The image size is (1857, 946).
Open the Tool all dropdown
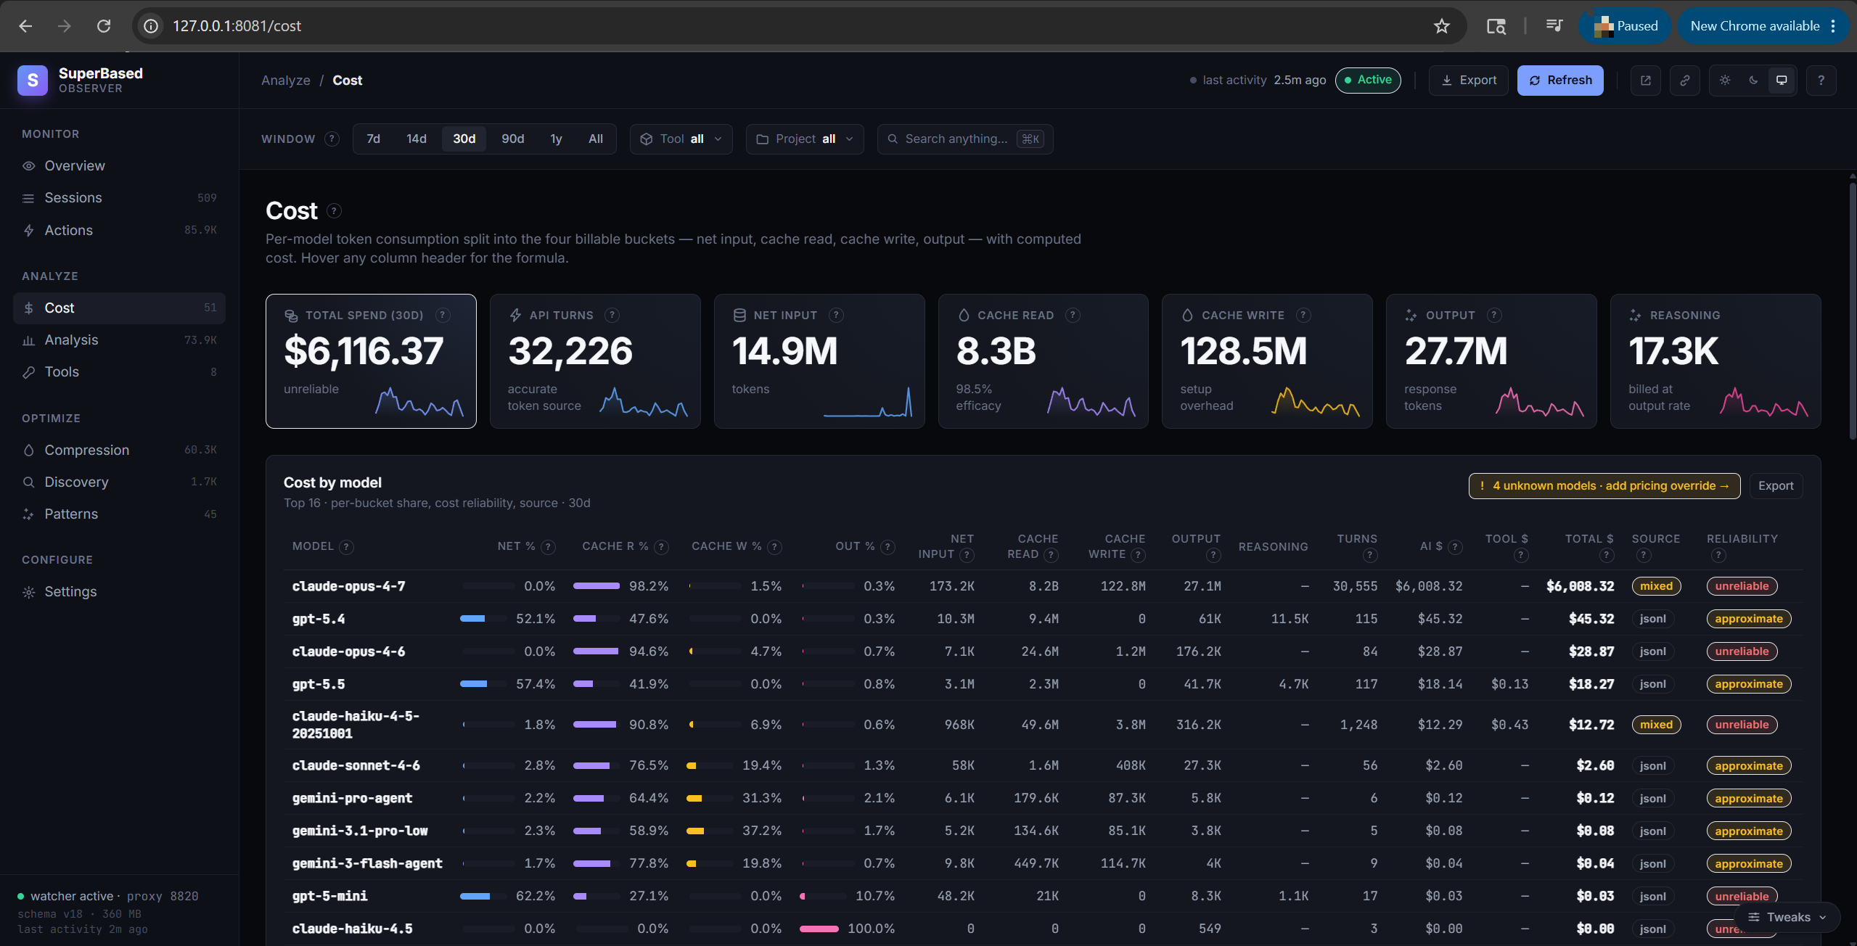tap(681, 139)
